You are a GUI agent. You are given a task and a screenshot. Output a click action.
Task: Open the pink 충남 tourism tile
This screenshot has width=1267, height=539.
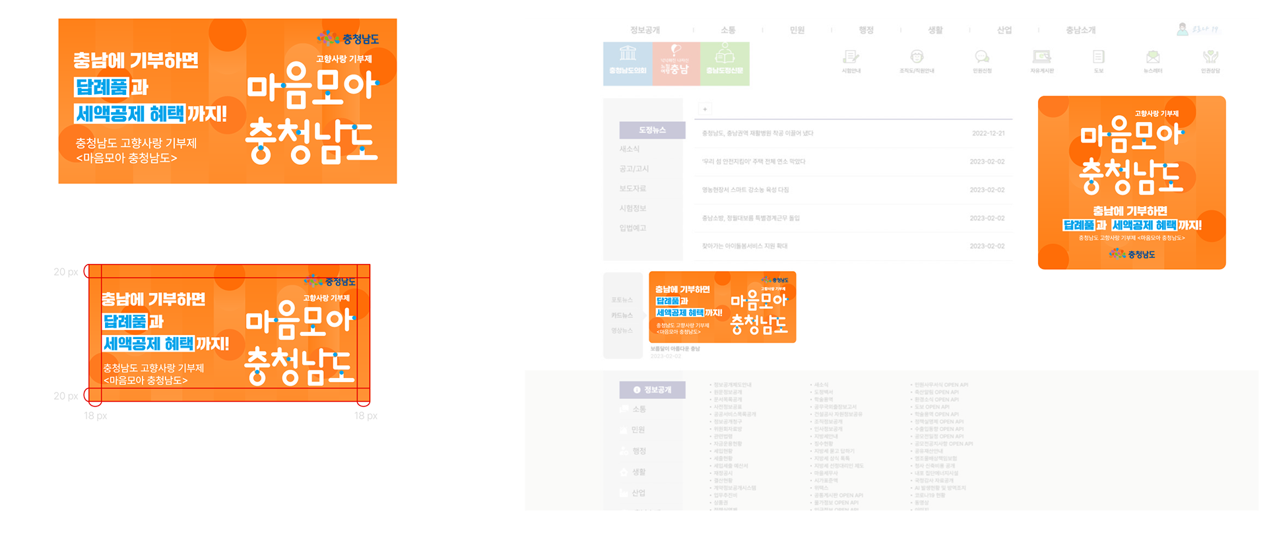(676, 63)
